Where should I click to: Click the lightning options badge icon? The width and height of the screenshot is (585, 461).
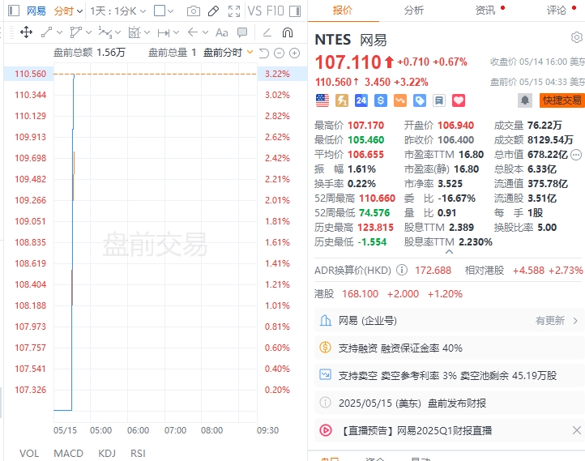[x=342, y=100]
